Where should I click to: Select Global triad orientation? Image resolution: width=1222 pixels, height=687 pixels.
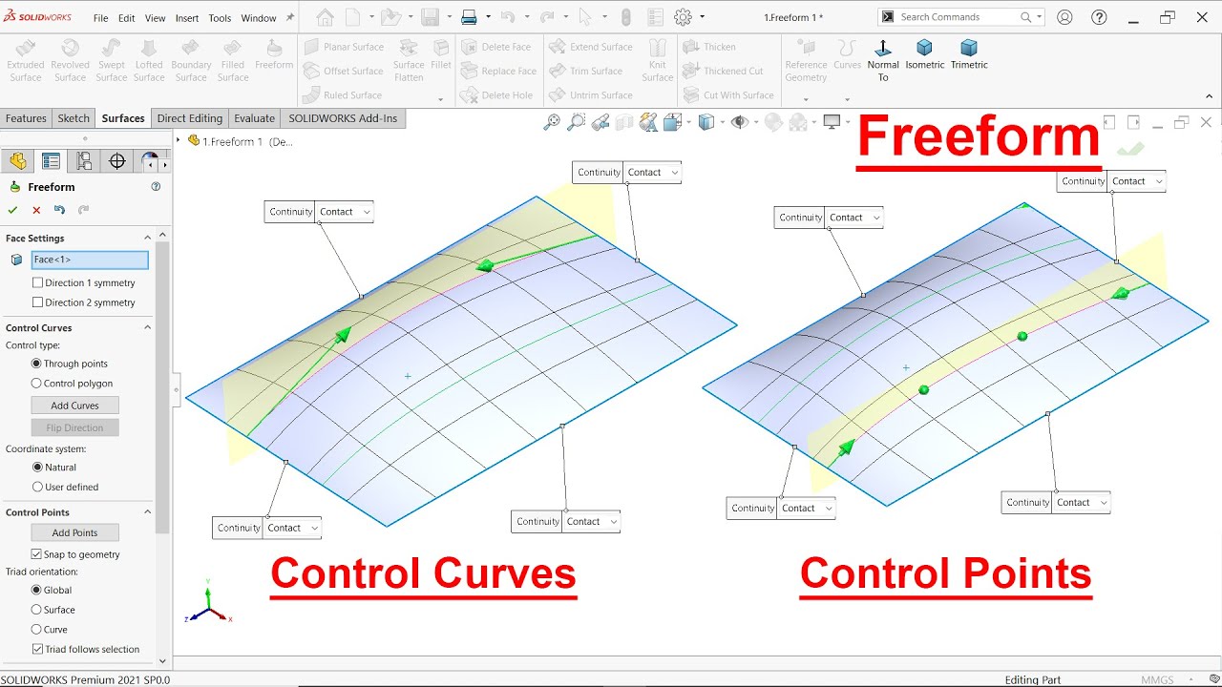[36, 591]
